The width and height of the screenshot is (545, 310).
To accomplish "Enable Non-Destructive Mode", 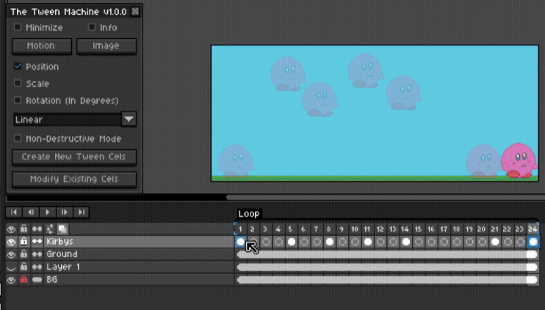I will point(18,138).
